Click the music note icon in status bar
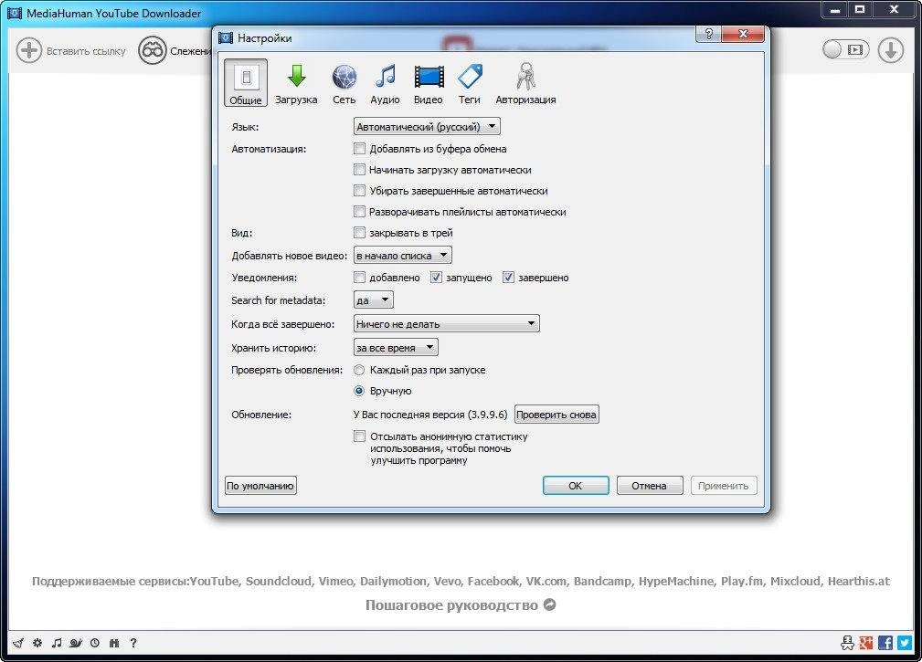This screenshot has height=662, width=922. [57, 643]
